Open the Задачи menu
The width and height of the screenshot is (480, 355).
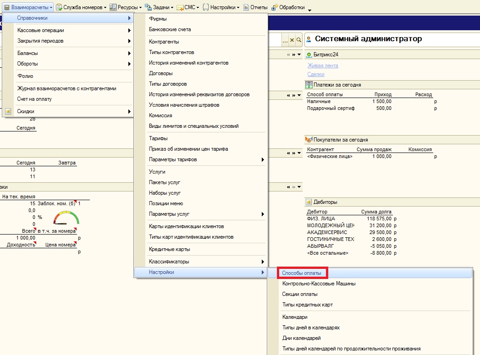tap(159, 7)
